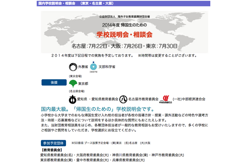Click 神奈川県教育委員会(東) in the list
247x164 pixels.
click(x=130, y=155)
